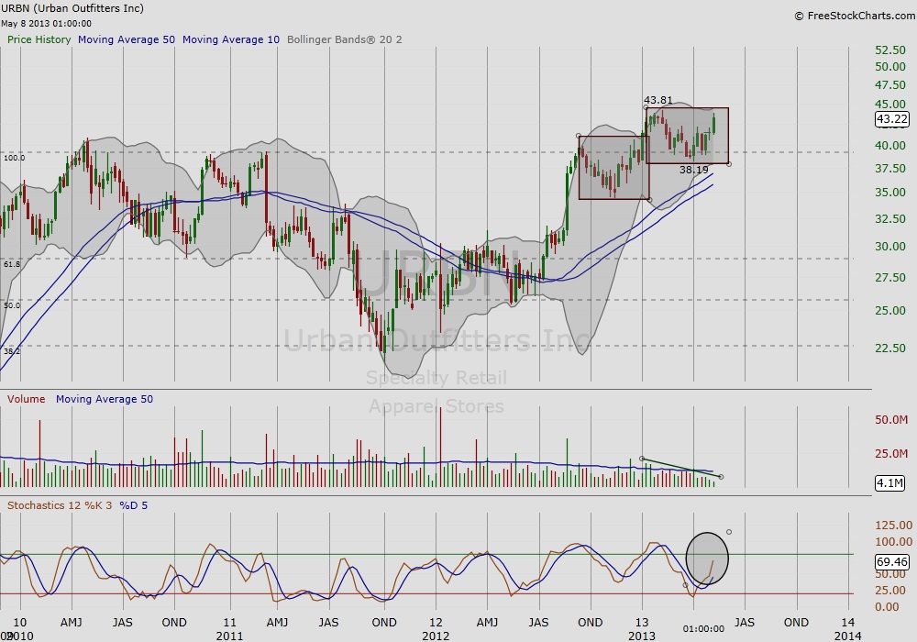The width and height of the screenshot is (917, 642).
Task: Click the %D 5 stochastics label
Action: point(133,505)
